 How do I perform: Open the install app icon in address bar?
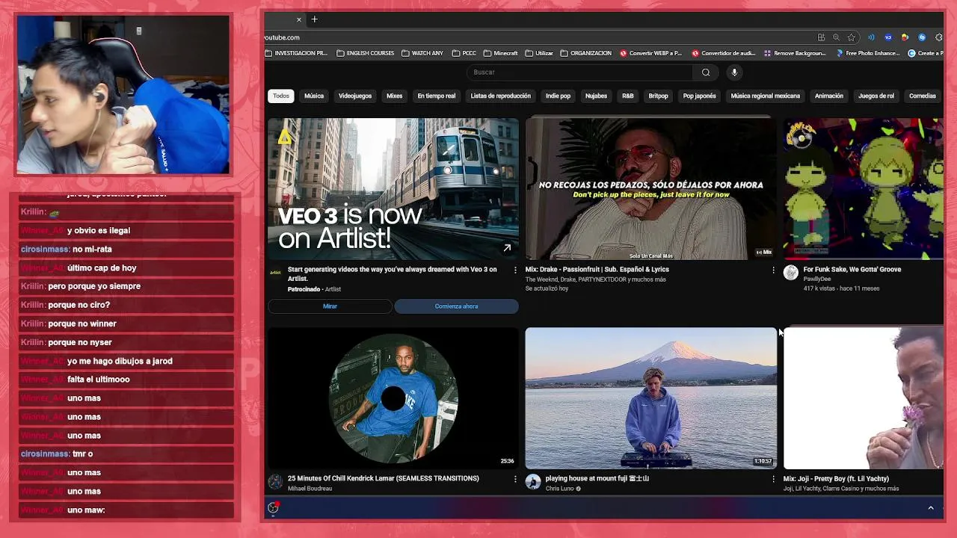coord(821,37)
